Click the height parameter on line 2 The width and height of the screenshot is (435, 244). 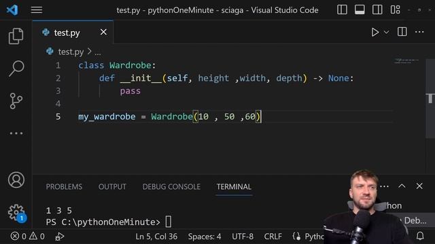213,79
